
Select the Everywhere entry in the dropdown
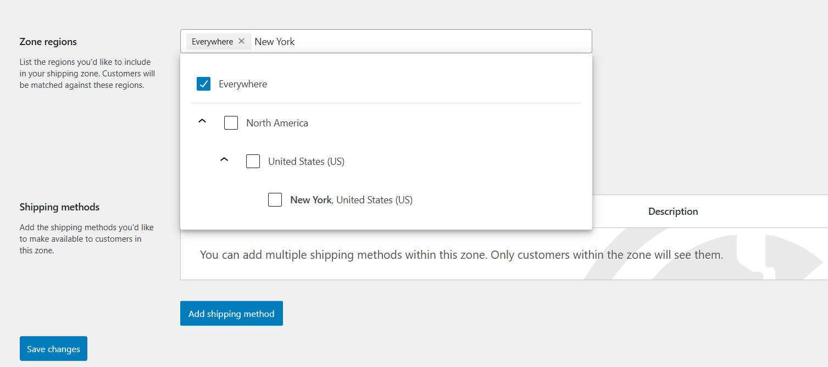pos(243,84)
